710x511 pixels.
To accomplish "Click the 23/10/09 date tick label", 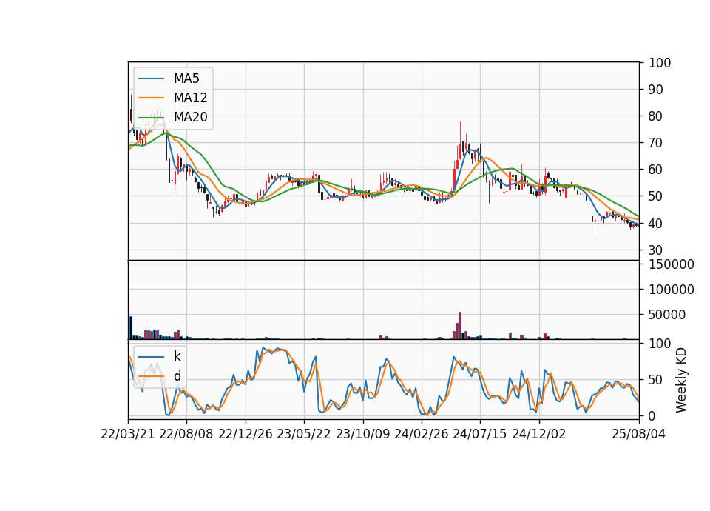I will (x=362, y=434).
